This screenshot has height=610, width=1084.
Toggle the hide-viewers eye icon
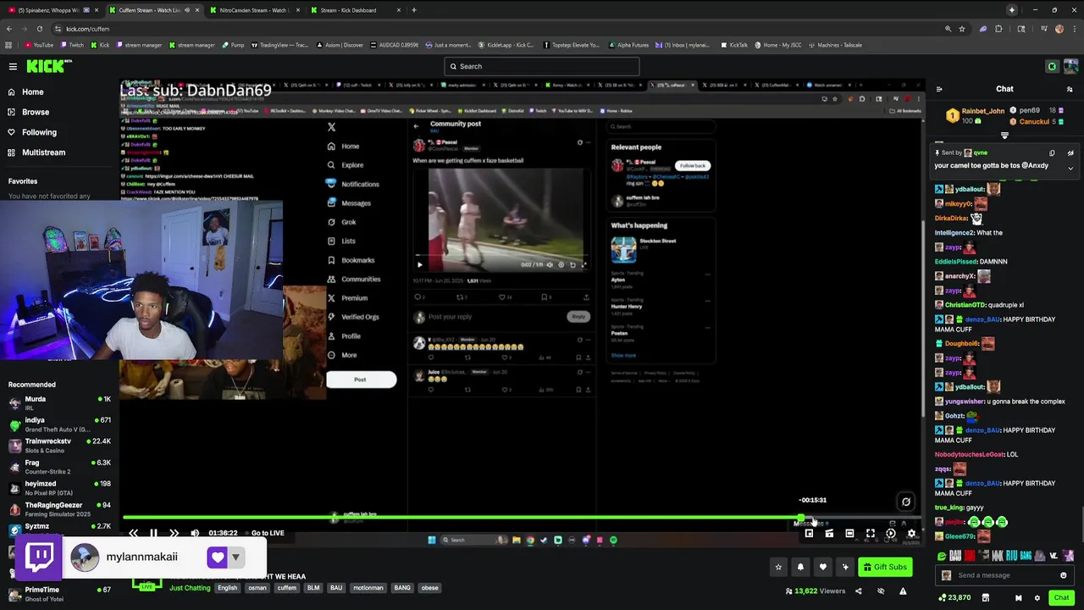(881, 591)
